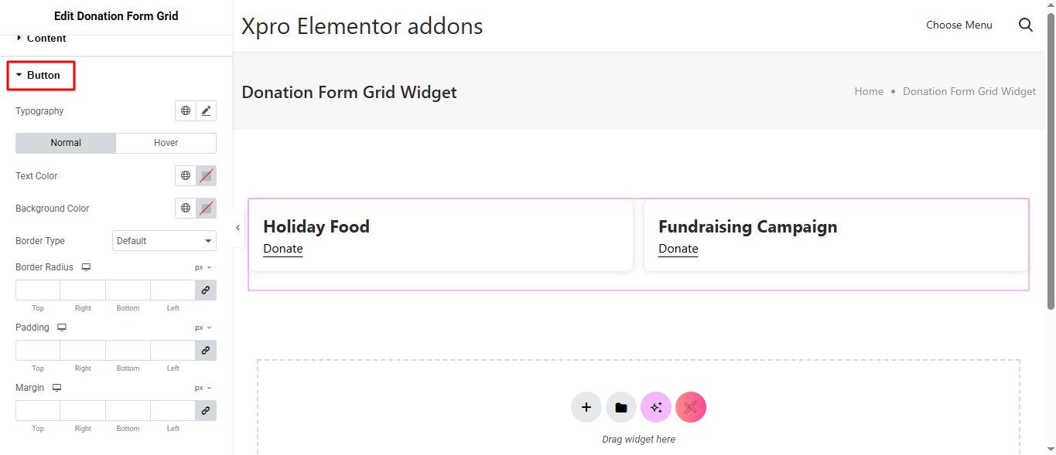Switch to the Hover tab
This screenshot has height=455, width=1056.
click(x=166, y=143)
